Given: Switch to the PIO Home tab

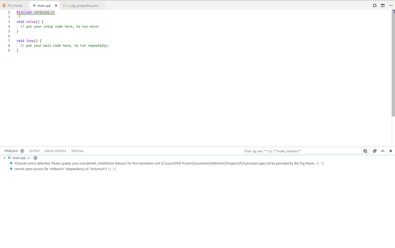Looking at the screenshot, I should pyautogui.click(x=15, y=5).
